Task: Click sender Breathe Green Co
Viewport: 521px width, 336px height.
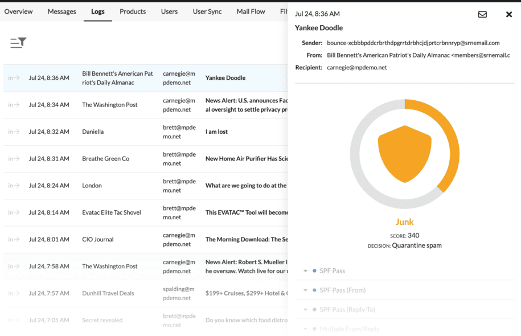Action: click(106, 158)
